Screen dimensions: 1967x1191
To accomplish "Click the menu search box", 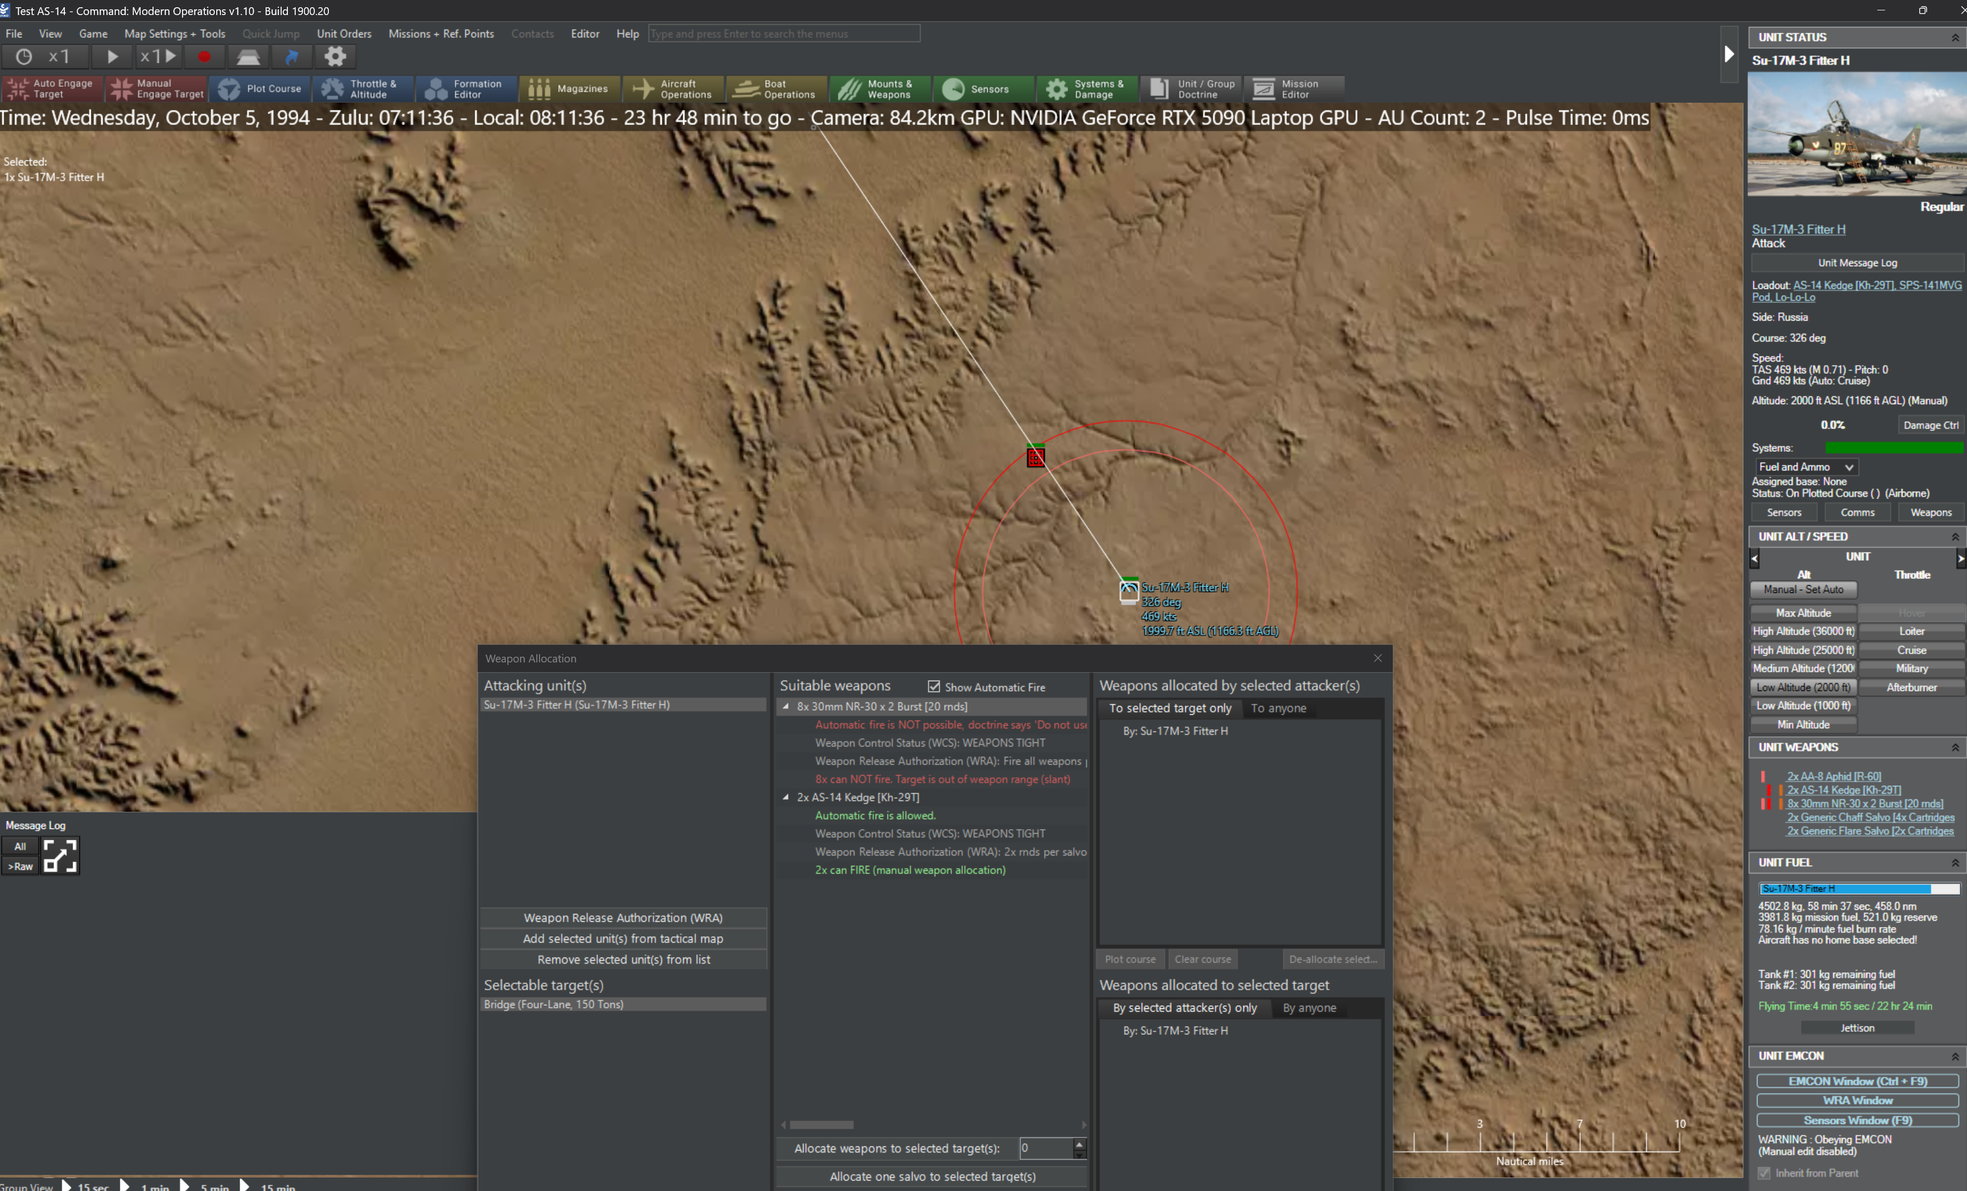I will point(784,34).
